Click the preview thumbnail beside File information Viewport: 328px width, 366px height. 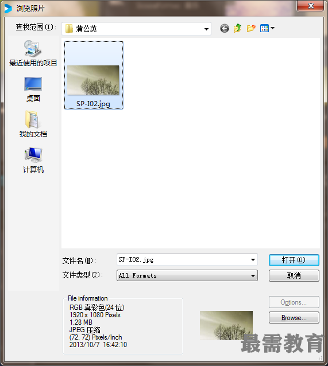[226, 325]
